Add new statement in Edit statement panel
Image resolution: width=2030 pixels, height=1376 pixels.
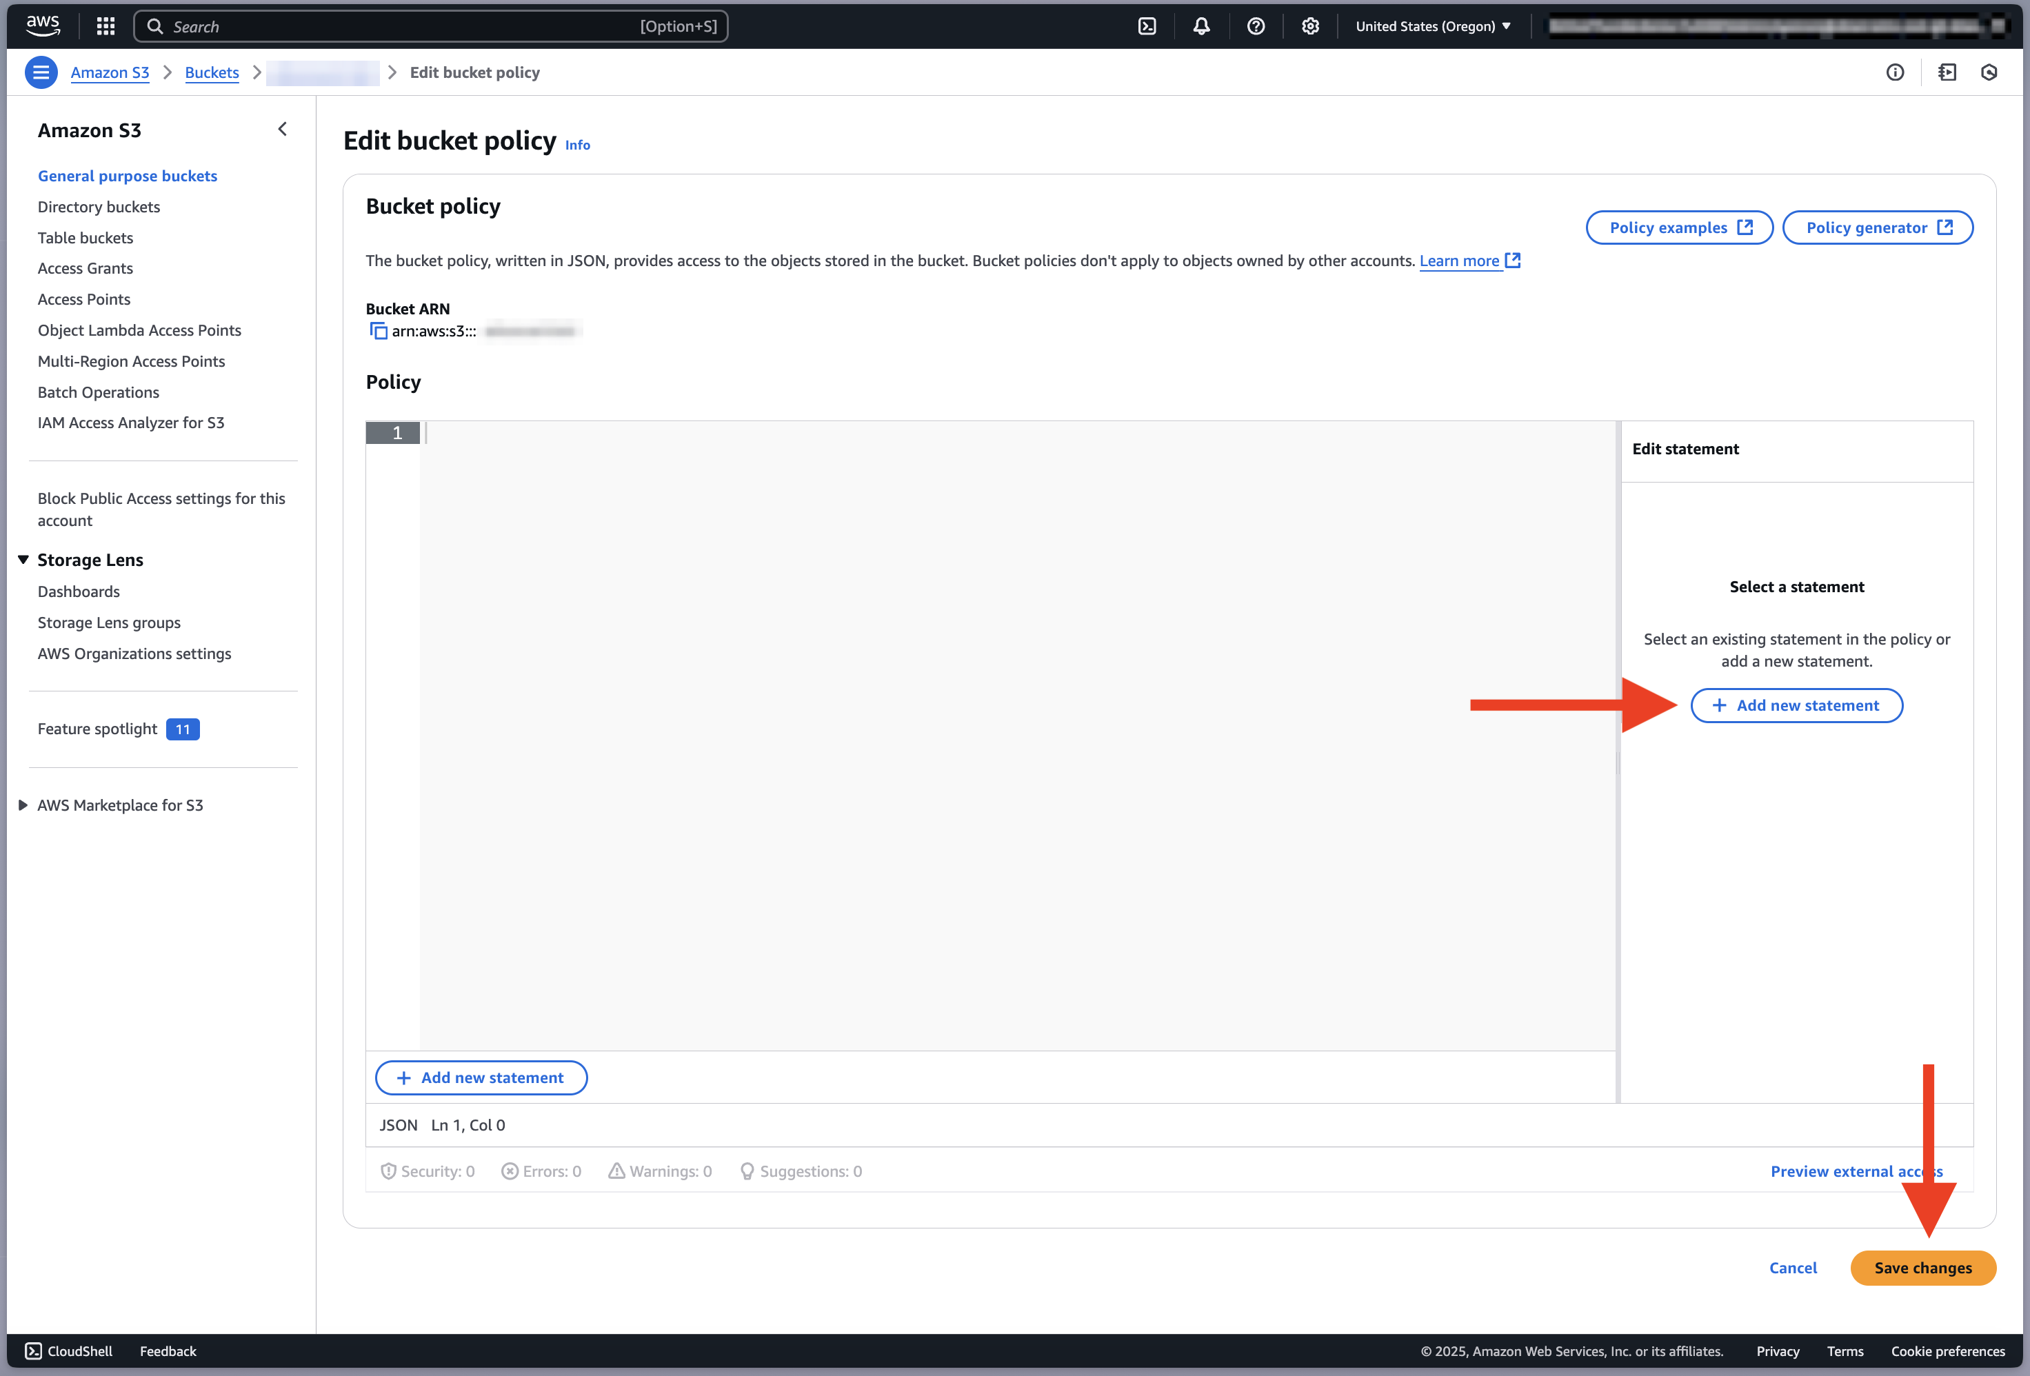(x=1796, y=705)
